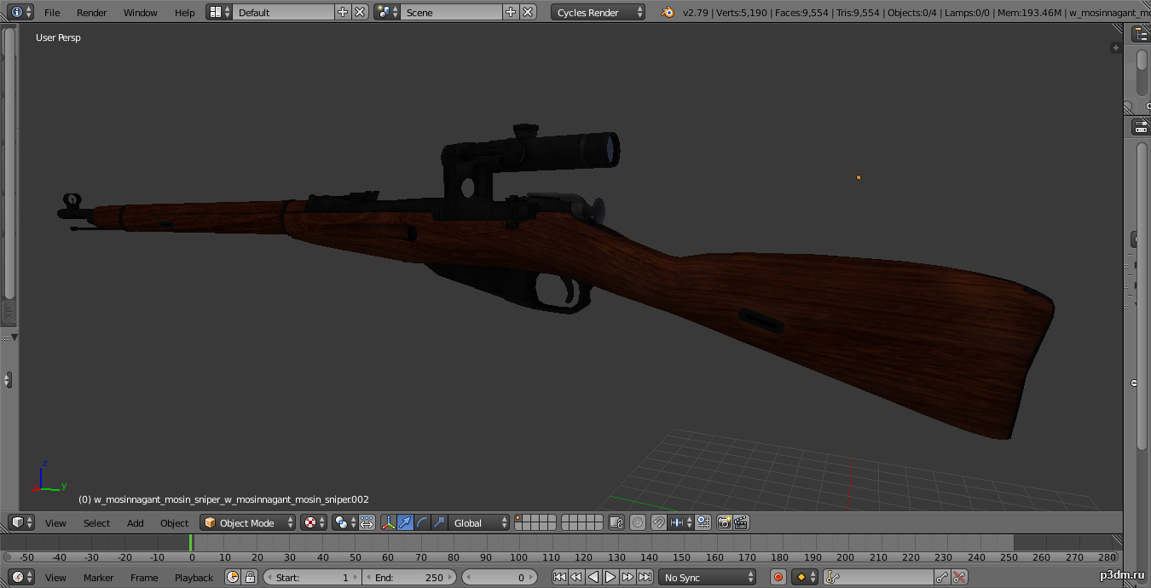Open the Cycles Render engine dropdown
This screenshot has height=588, width=1151.
599,12
